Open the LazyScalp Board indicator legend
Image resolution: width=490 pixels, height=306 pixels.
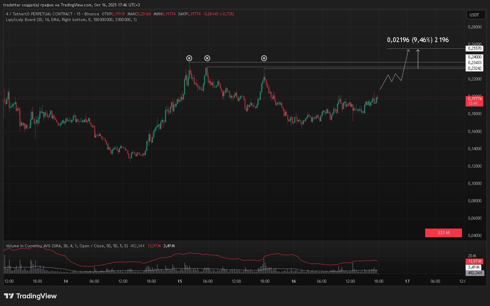point(71,20)
